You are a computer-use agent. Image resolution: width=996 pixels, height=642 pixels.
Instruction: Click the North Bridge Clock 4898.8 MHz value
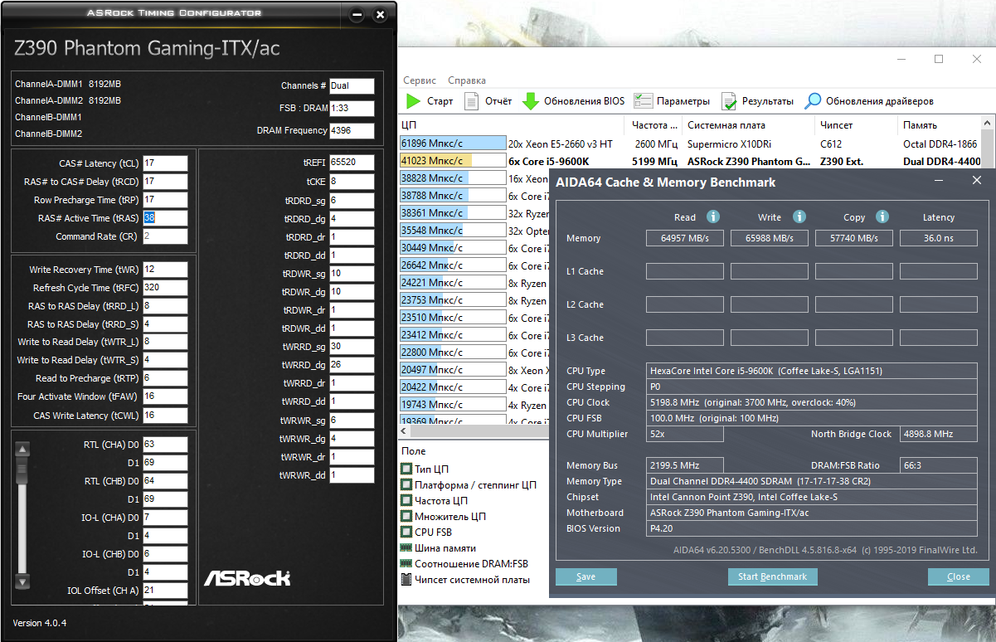pos(939,434)
